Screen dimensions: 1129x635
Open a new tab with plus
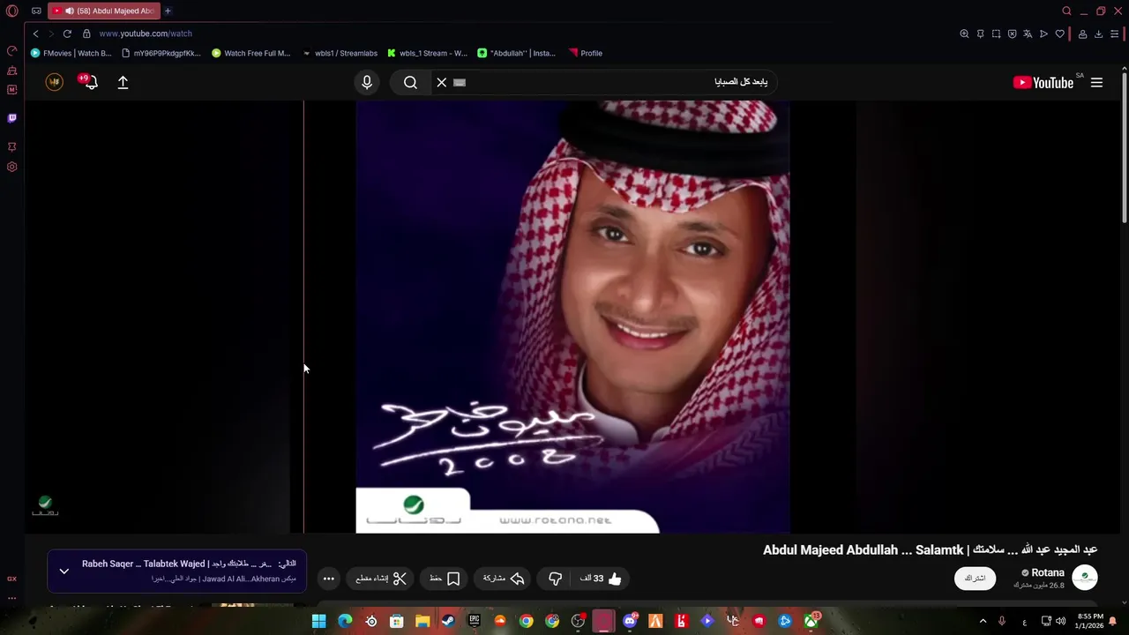[x=168, y=11]
